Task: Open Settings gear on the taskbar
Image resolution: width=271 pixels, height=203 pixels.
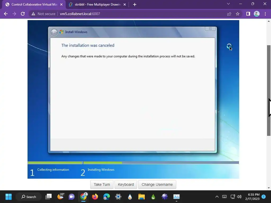Action: tap(118, 197)
